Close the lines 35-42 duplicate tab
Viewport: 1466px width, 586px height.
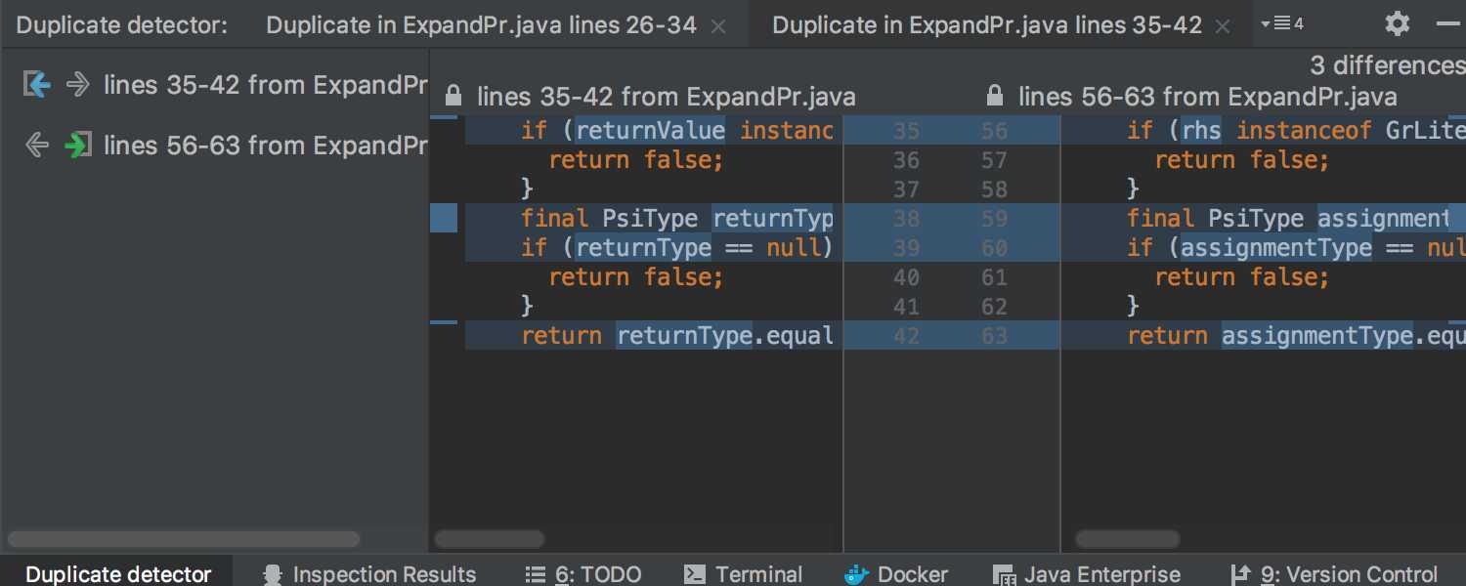1225,26
